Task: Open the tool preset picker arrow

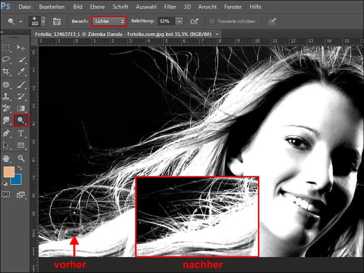Action: pyautogui.click(x=20, y=21)
